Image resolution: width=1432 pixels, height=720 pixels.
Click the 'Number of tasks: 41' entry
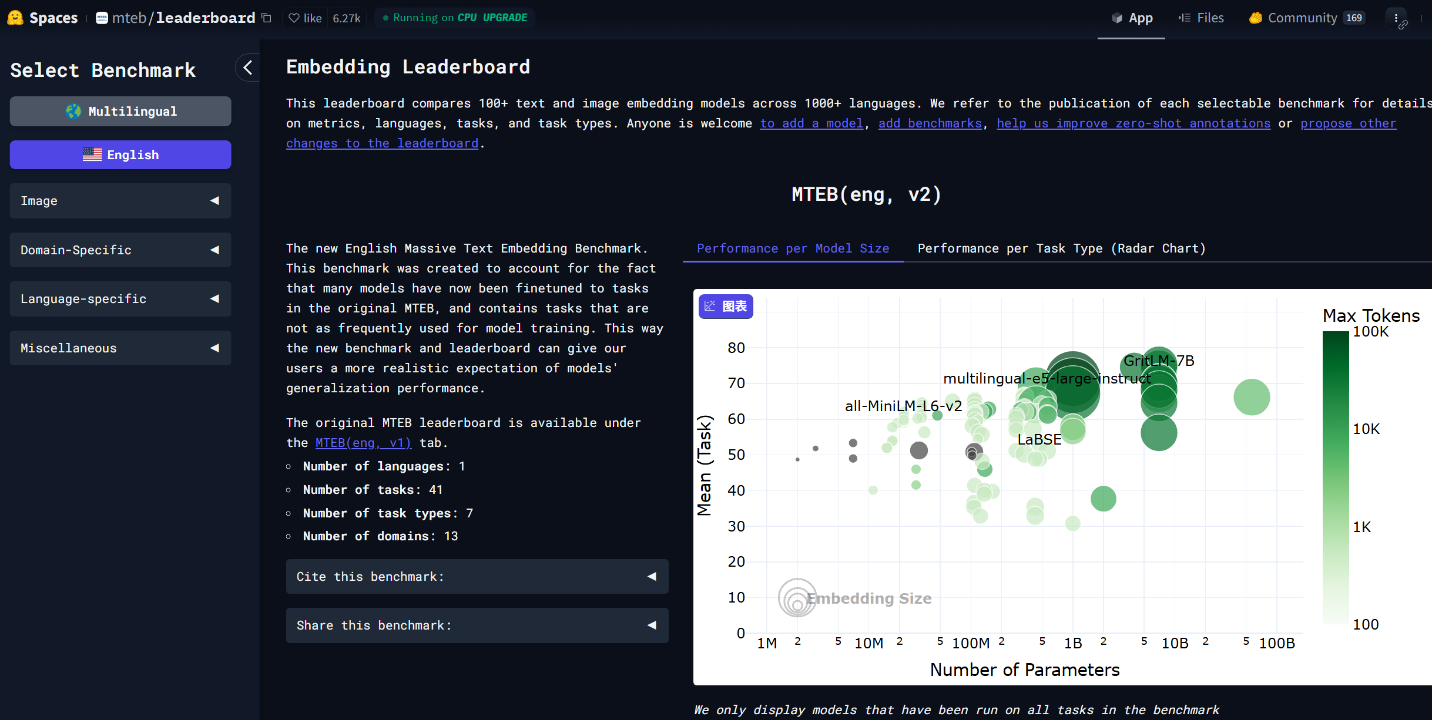click(373, 490)
